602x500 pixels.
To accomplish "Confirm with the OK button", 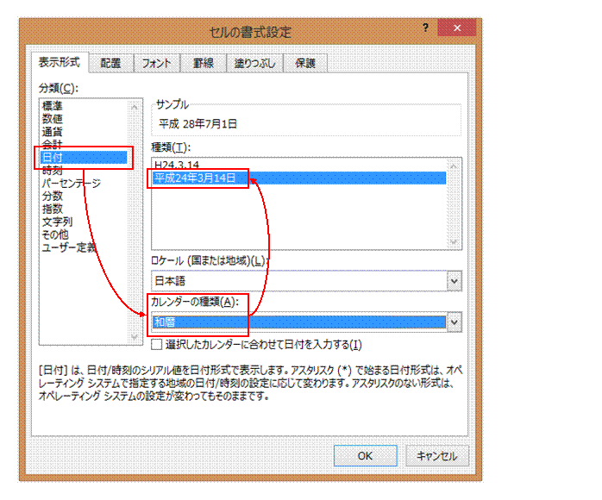I will [x=365, y=456].
